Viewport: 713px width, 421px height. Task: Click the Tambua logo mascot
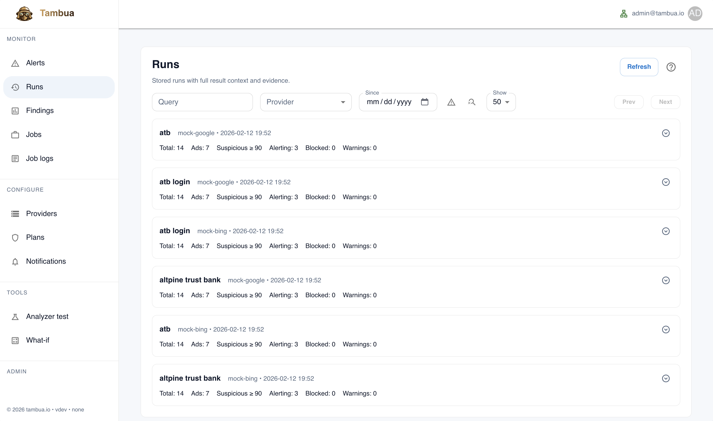[x=24, y=14]
